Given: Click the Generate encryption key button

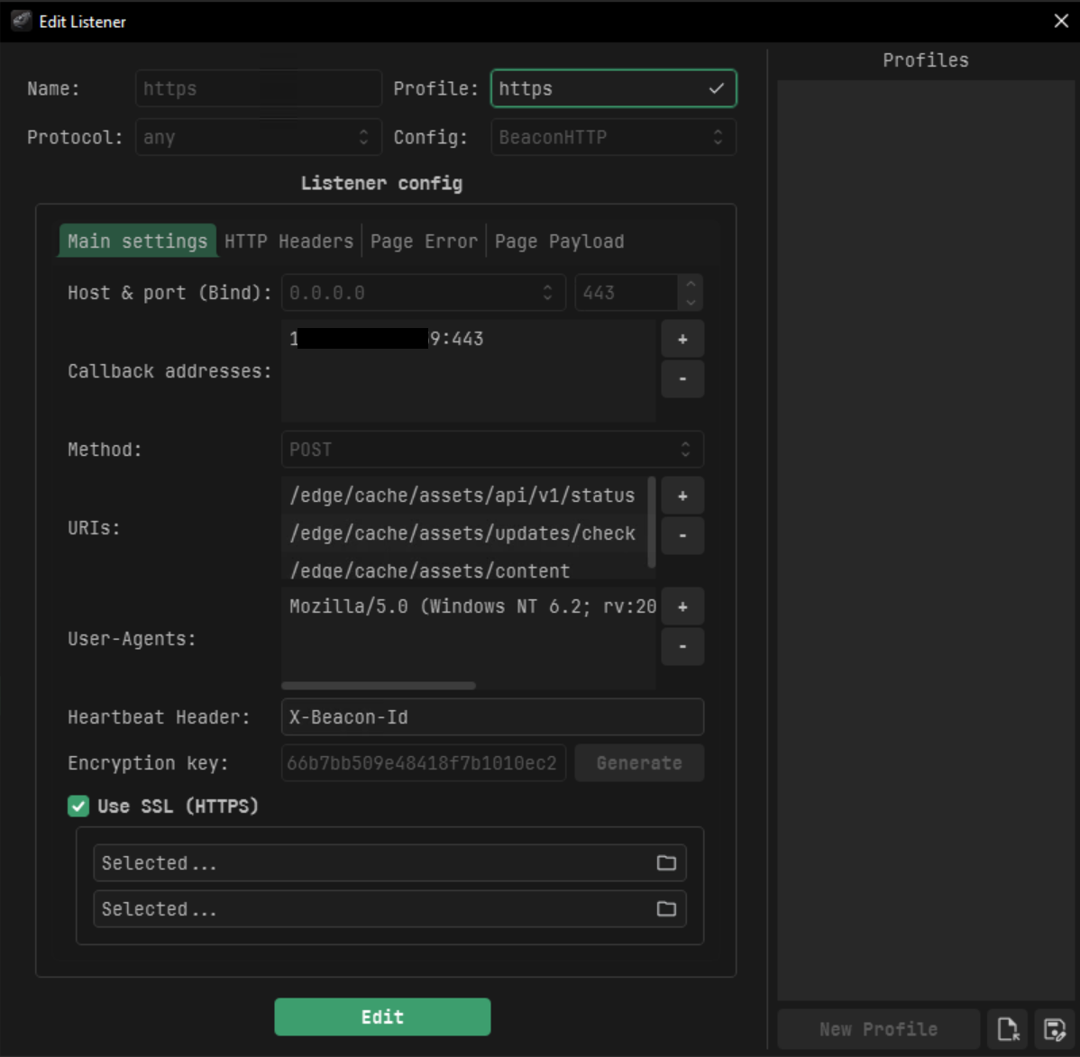Looking at the screenshot, I should [x=639, y=763].
